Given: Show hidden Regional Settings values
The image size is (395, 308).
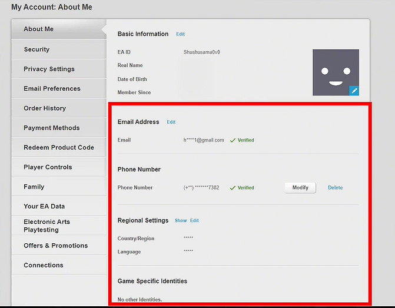Looking at the screenshot, I should coord(180,221).
